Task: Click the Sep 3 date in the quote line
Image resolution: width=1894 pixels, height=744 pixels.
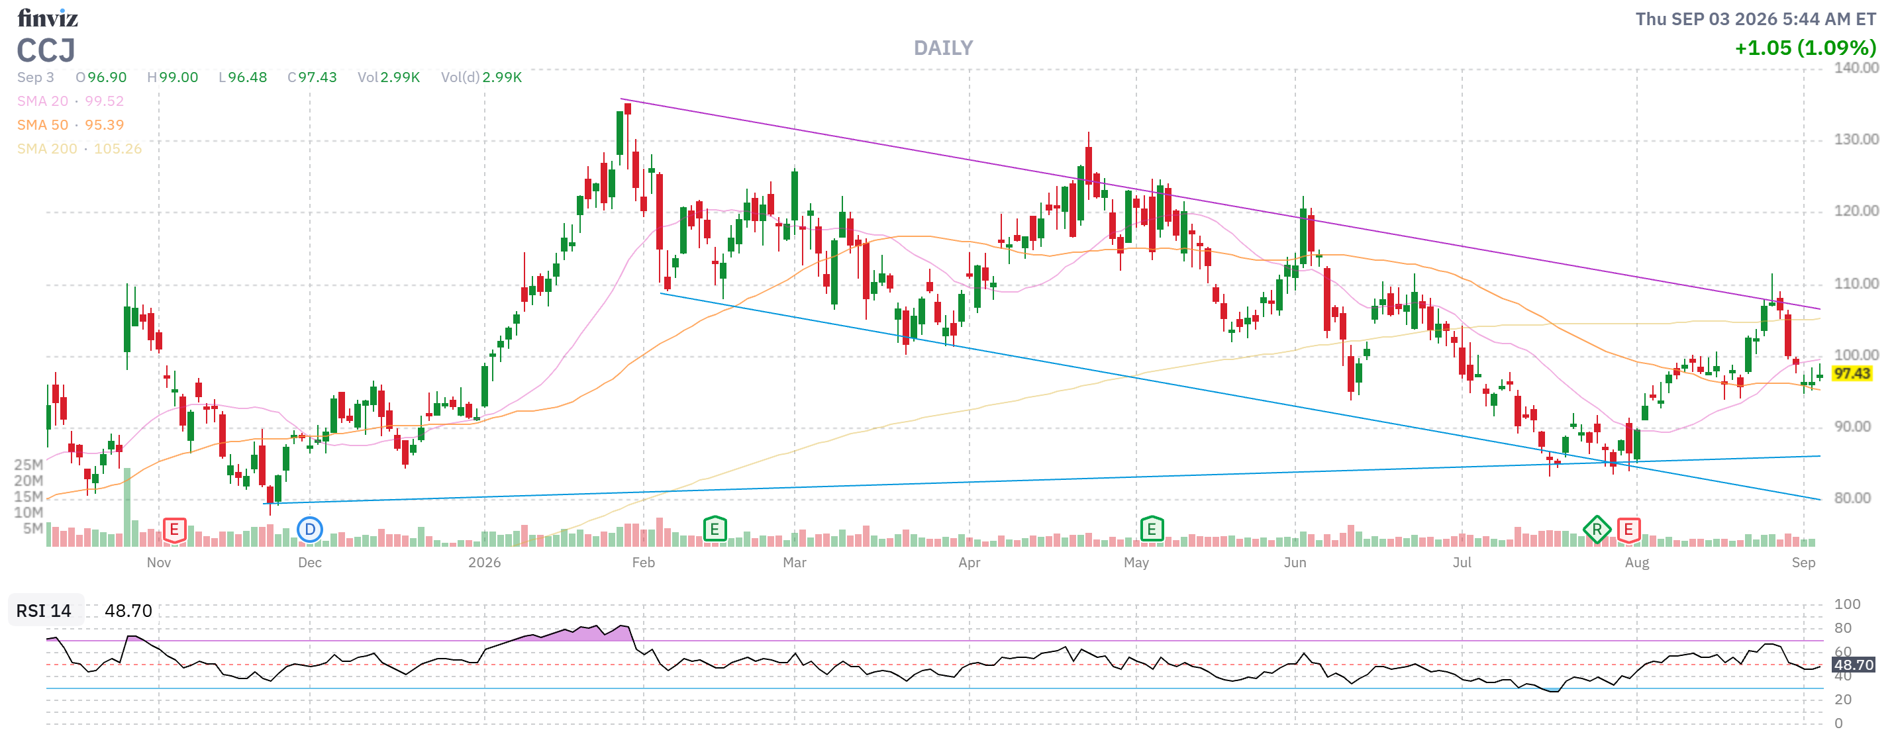Action: [35, 77]
